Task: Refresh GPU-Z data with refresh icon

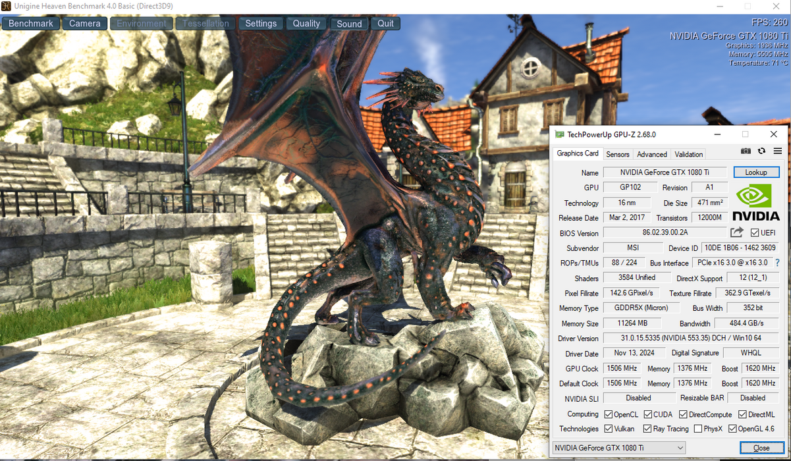Action: [762, 151]
